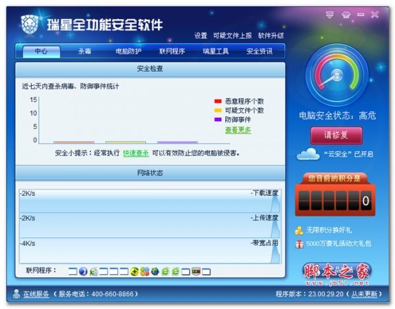Click the red 请修复 repair button
This screenshot has width=395, height=309.
click(x=336, y=135)
